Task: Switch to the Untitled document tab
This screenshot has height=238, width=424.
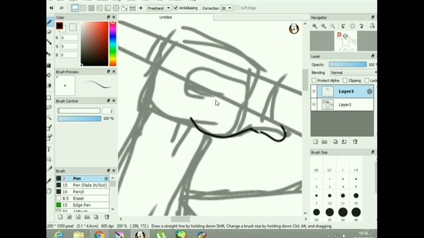Action: [166, 17]
